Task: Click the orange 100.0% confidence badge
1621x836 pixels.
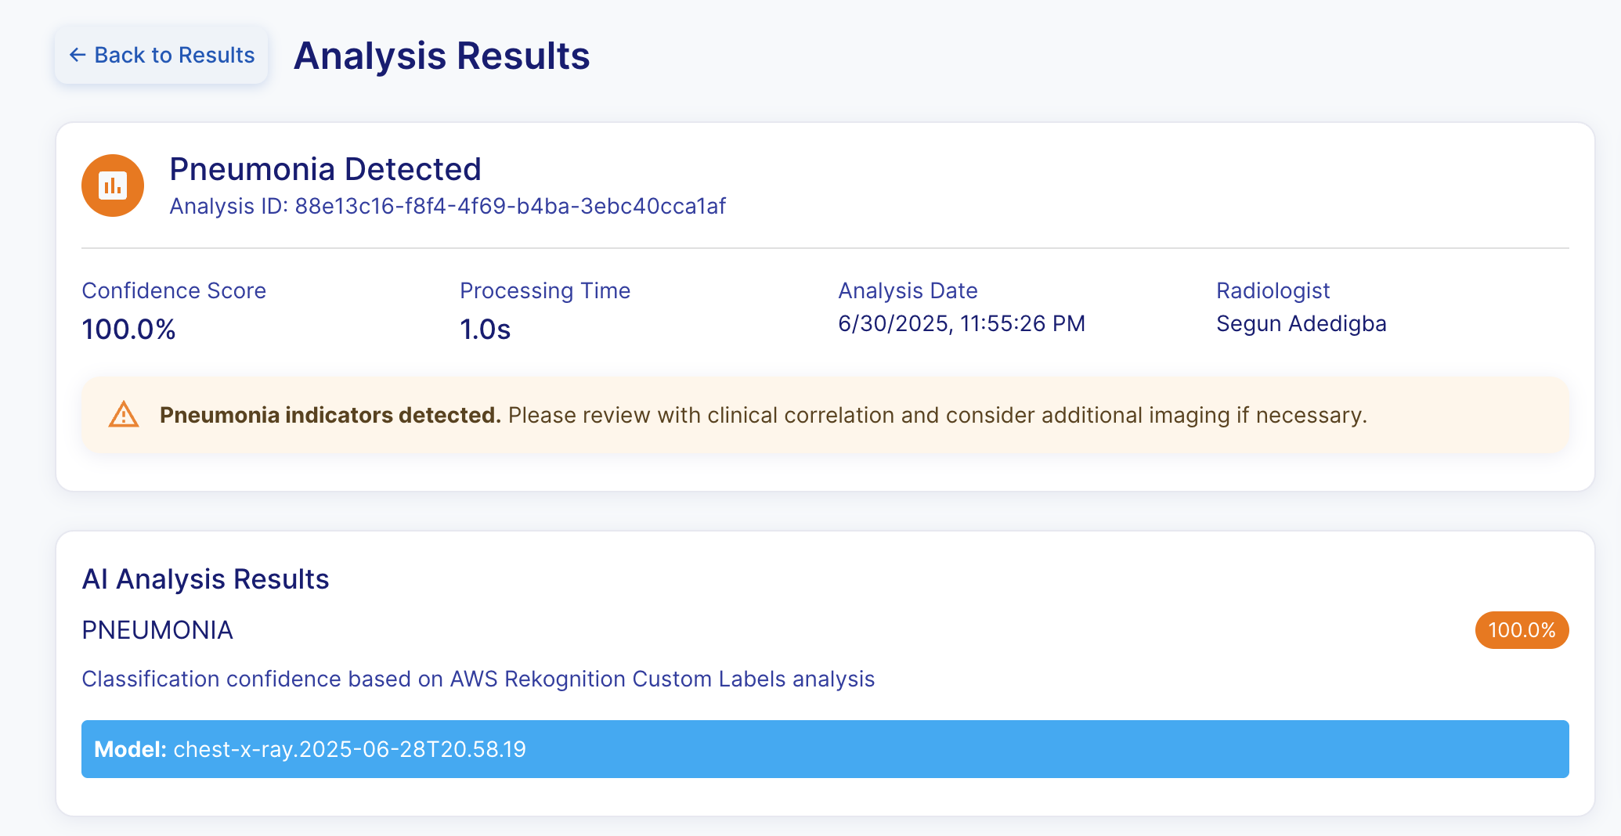Action: point(1521,630)
